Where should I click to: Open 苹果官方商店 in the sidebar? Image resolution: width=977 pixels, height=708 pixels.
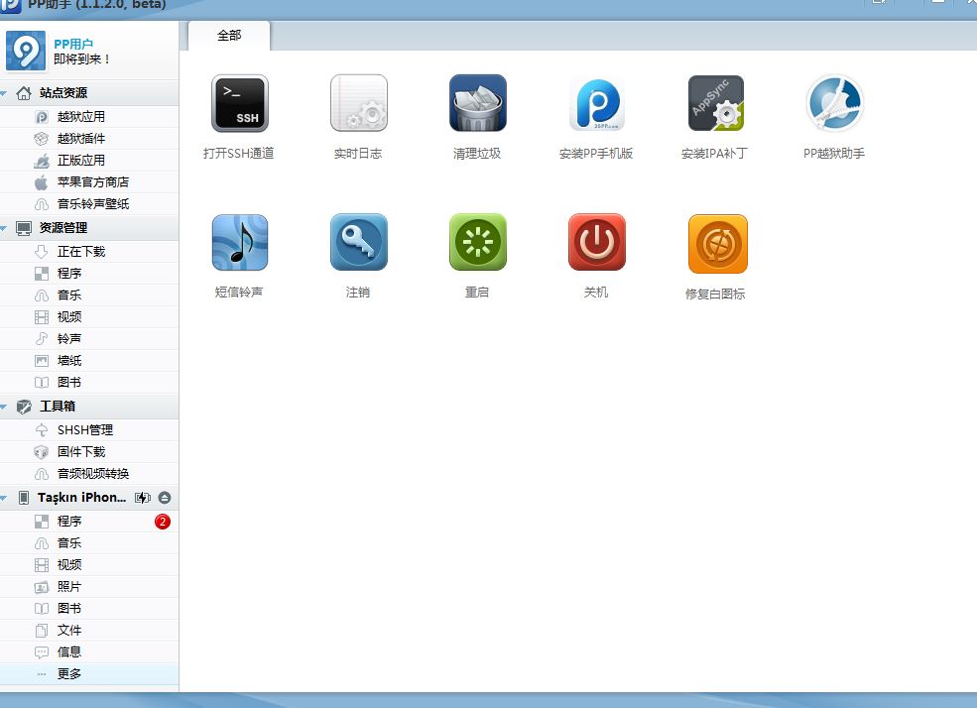click(x=89, y=182)
